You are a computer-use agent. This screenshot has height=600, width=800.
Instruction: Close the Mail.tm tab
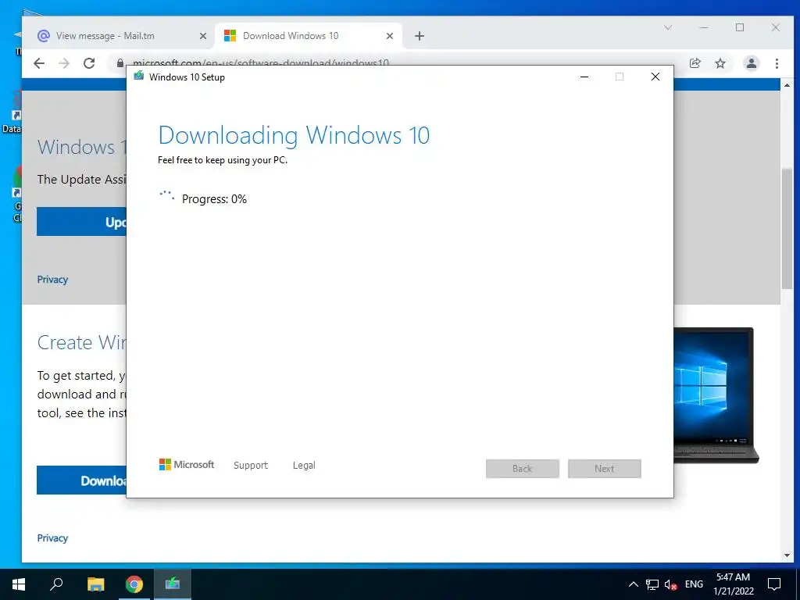202,36
